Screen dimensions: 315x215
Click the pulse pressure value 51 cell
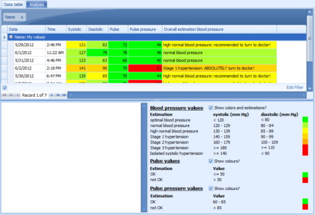tap(145, 68)
